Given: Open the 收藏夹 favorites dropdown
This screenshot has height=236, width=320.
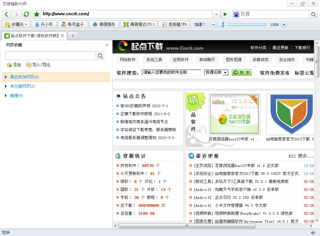Looking at the screenshot, I should click(x=16, y=25).
